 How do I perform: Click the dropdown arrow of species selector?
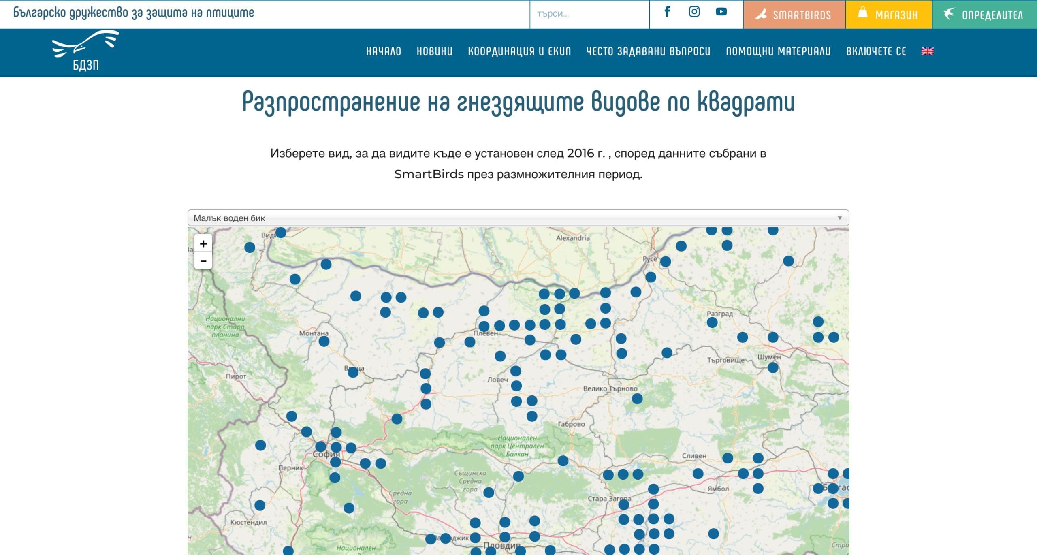[x=839, y=218]
